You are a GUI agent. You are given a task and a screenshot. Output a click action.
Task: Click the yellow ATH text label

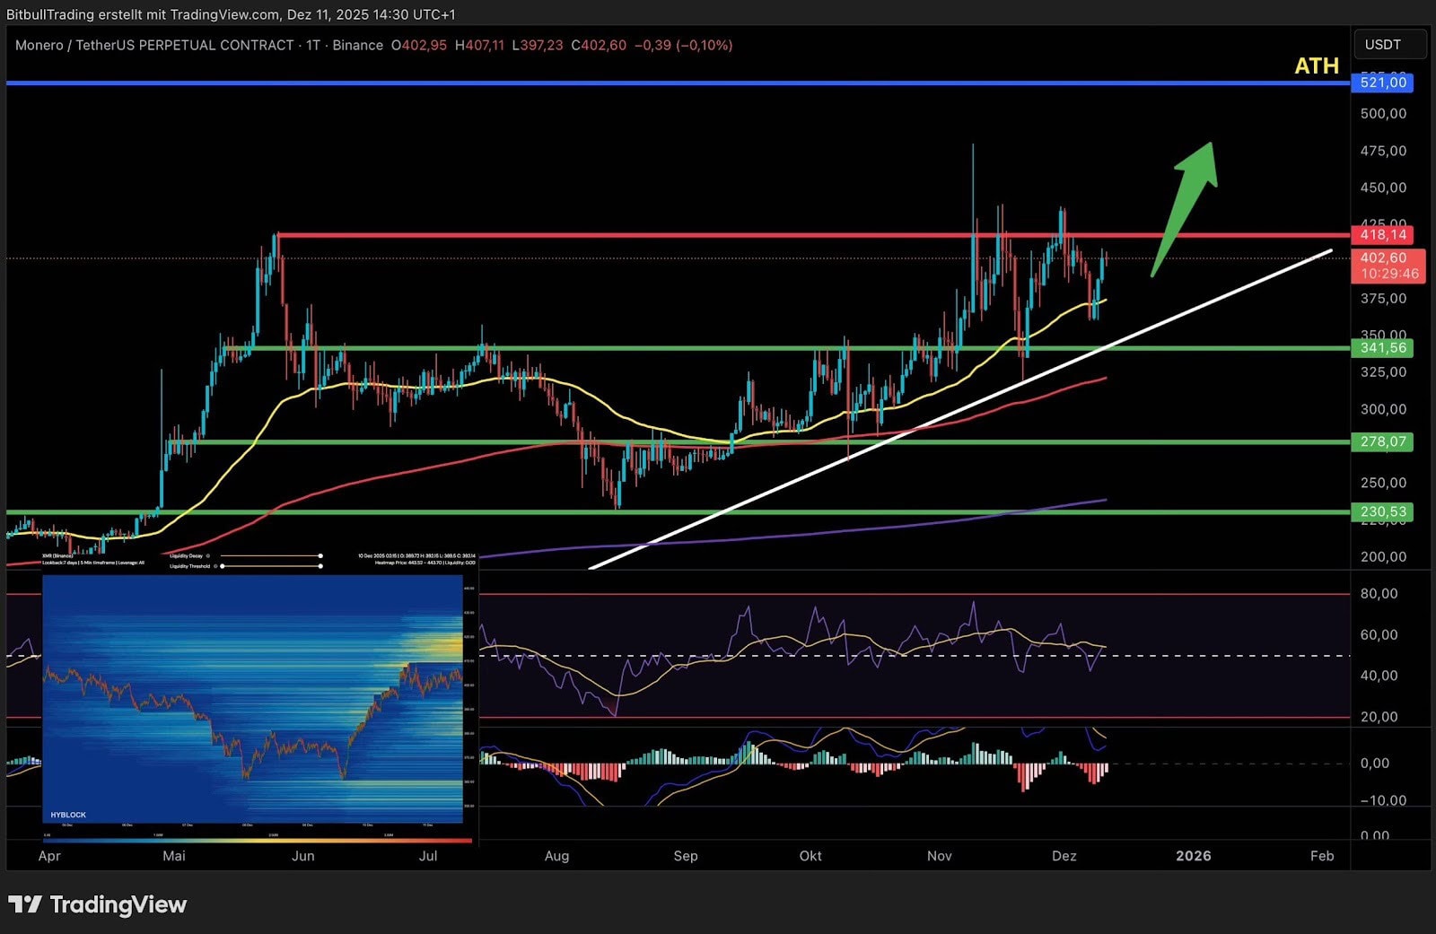click(1316, 66)
